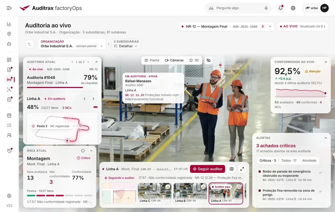Select the Todos · 17 tab

click(289, 161)
